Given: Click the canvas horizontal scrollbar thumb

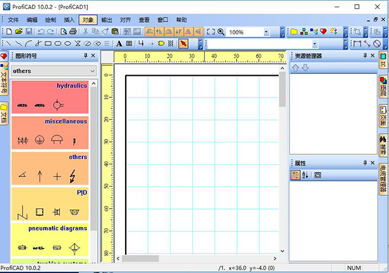Looking at the screenshot, I should click(141, 258).
